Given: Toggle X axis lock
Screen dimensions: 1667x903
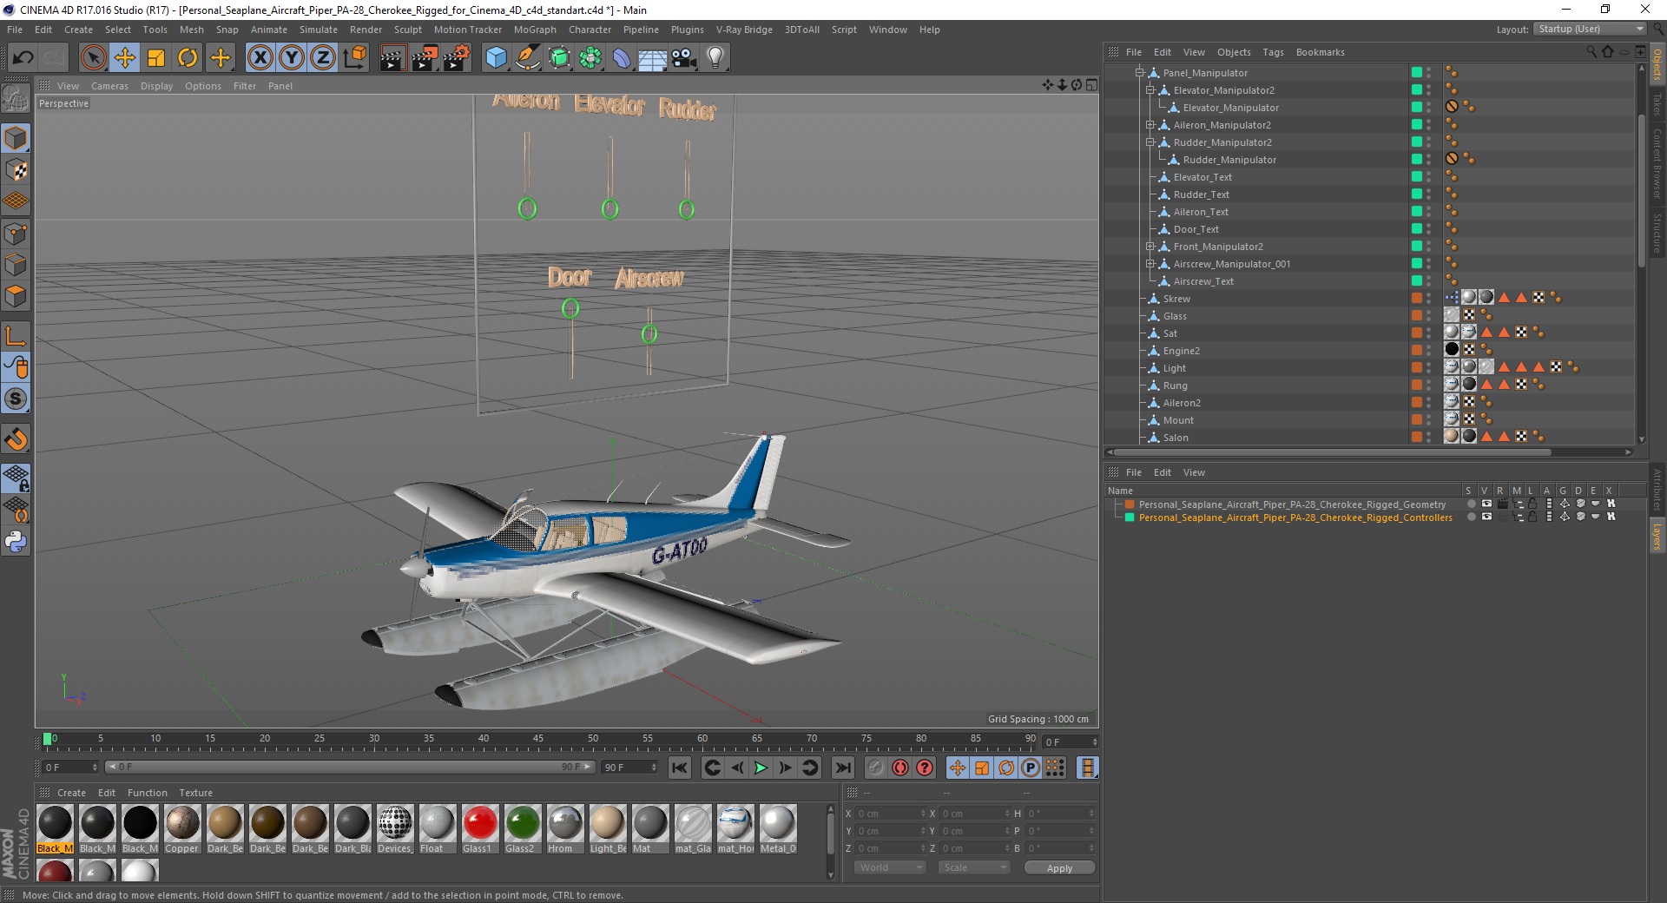Looking at the screenshot, I should pos(260,58).
